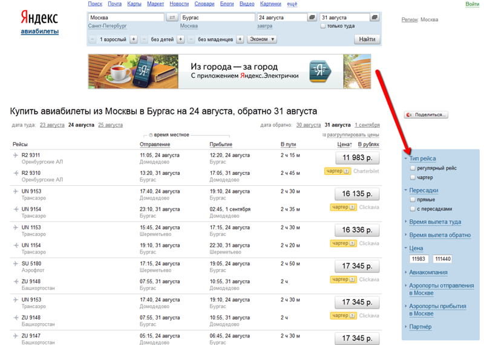
Task: Collapse the Цена filter section
Action: pos(416,248)
